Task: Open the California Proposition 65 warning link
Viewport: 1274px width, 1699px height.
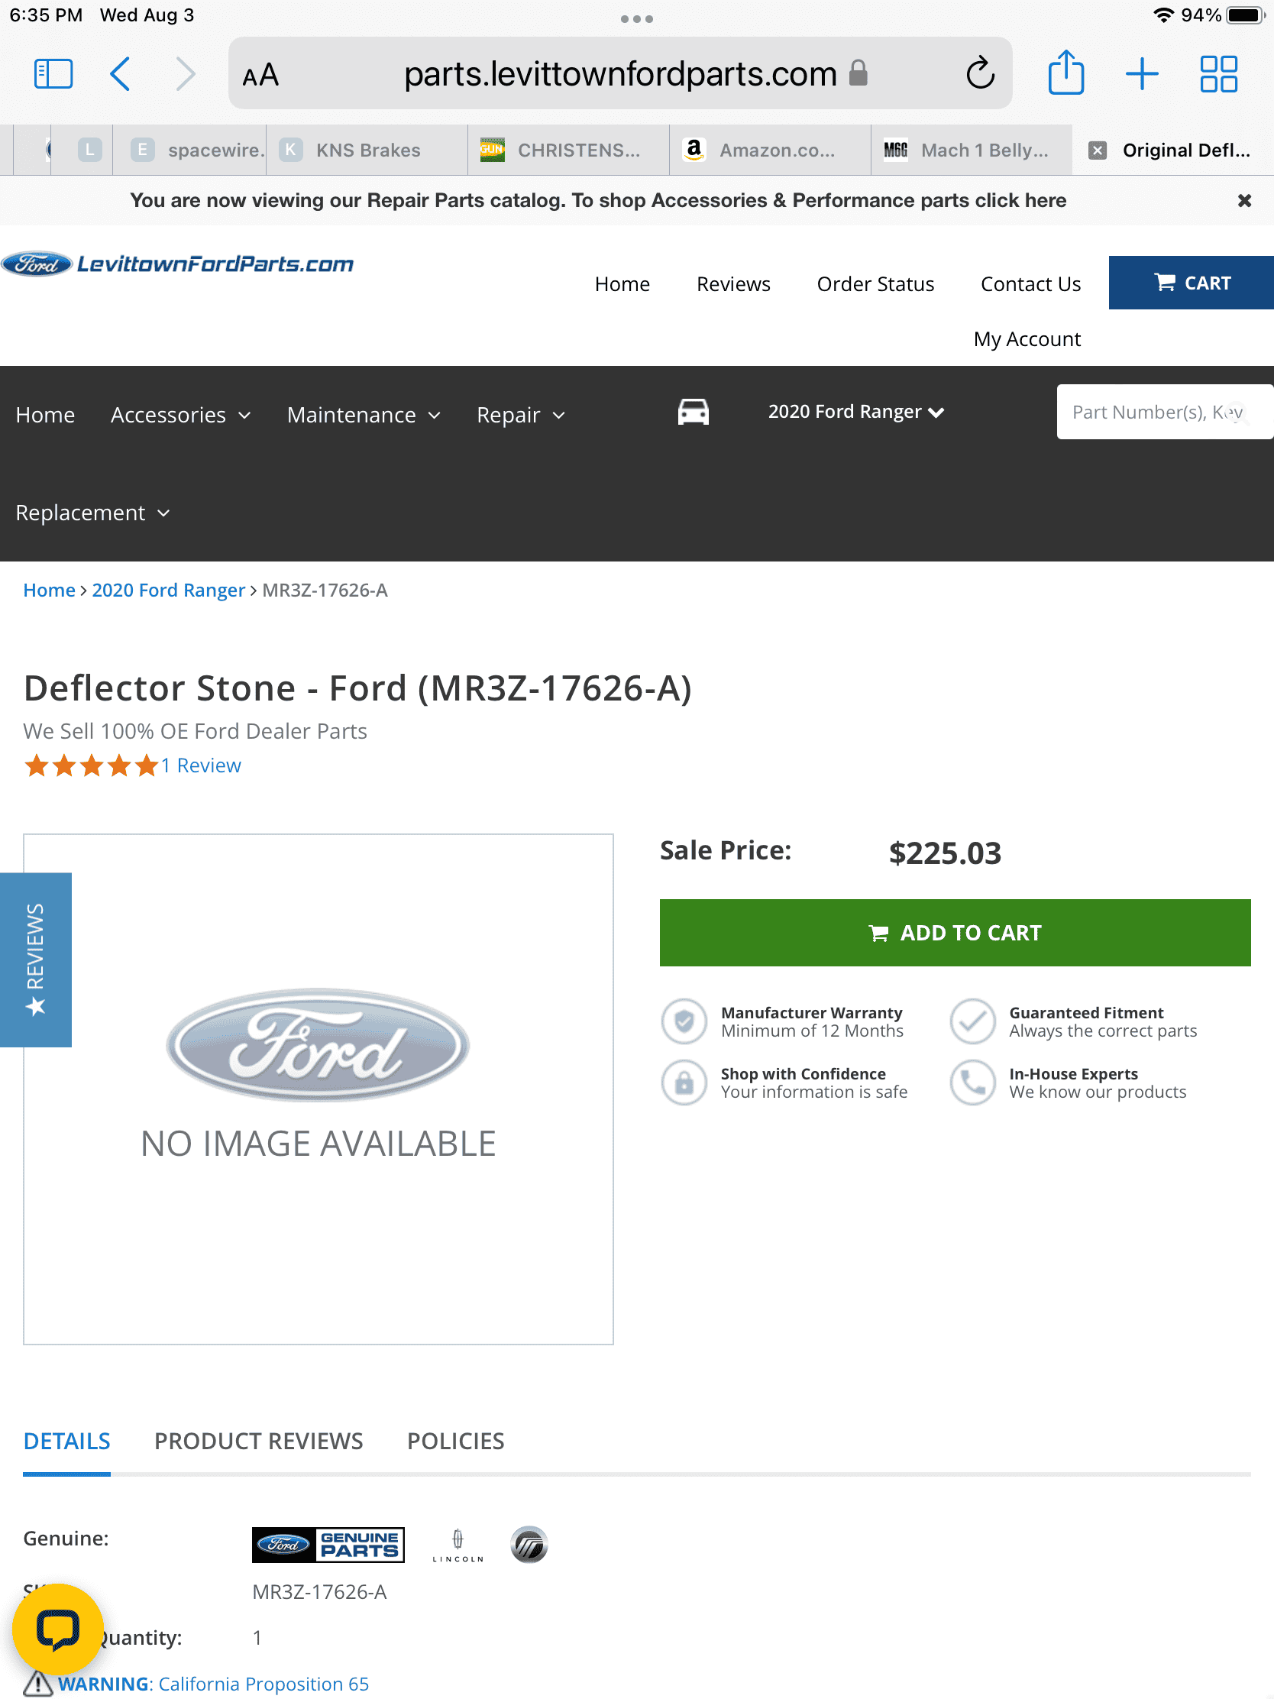Action: (x=214, y=1684)
